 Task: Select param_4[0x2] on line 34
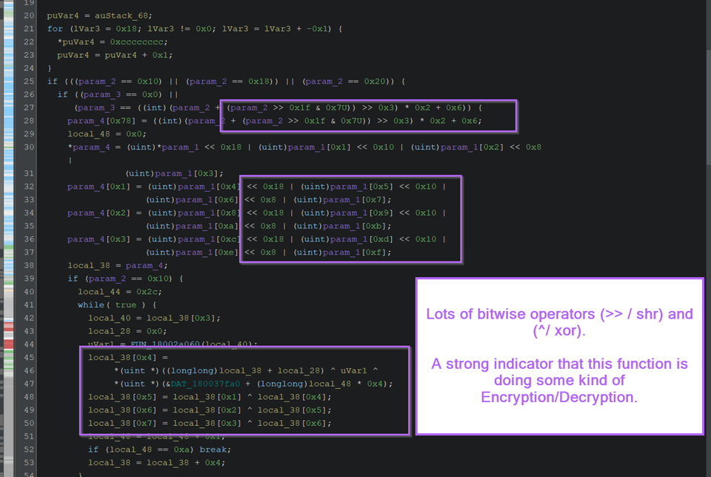point(99,213)
